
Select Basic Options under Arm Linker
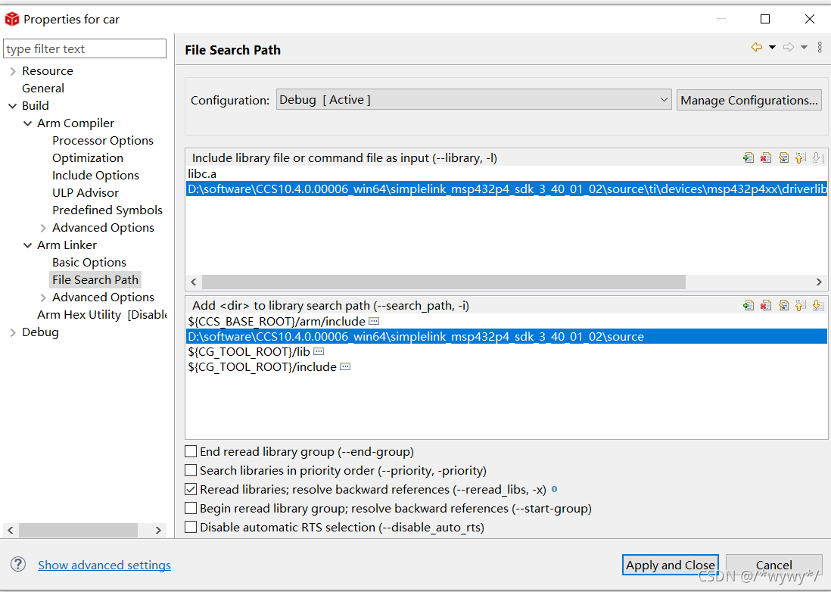point(89,263)
